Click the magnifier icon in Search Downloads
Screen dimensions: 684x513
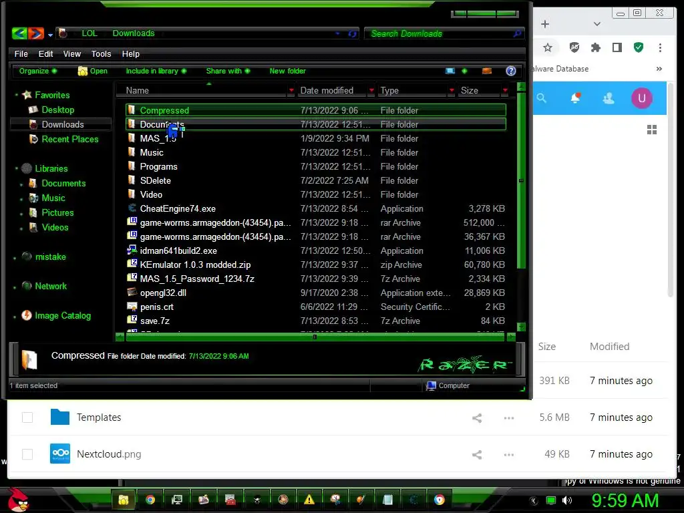[x=518, y=33]
